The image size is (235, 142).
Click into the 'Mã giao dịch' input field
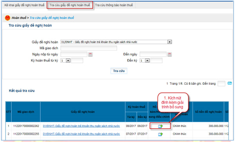pos(89,48)
